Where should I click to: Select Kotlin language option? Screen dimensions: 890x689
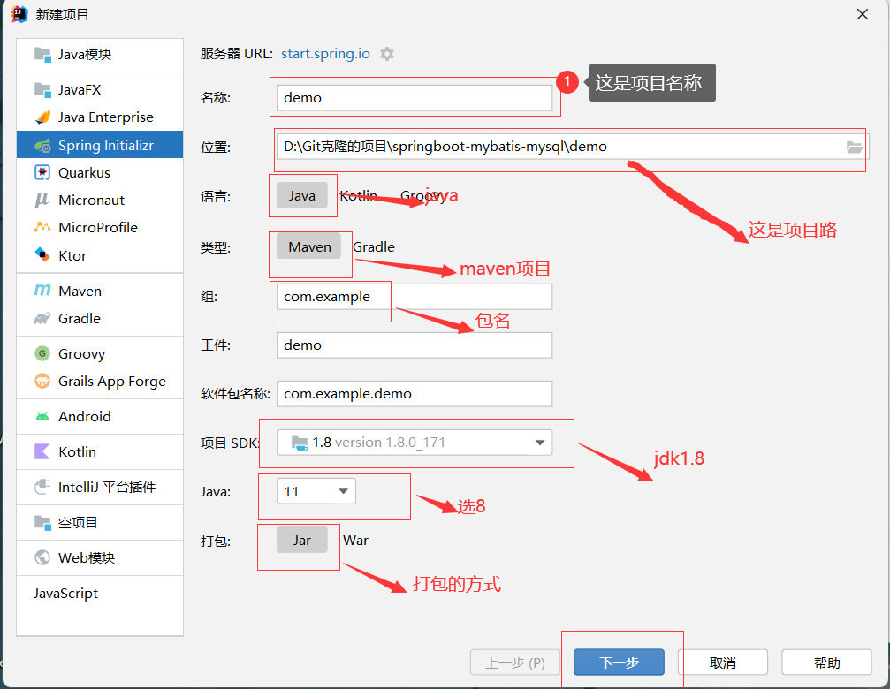pyautogui.click(x=358, y=195)
